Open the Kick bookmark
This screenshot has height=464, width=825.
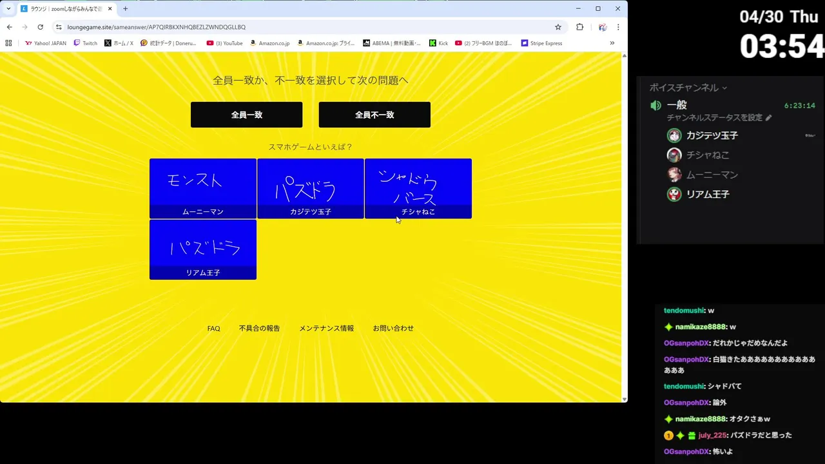[x=439, y=43]
